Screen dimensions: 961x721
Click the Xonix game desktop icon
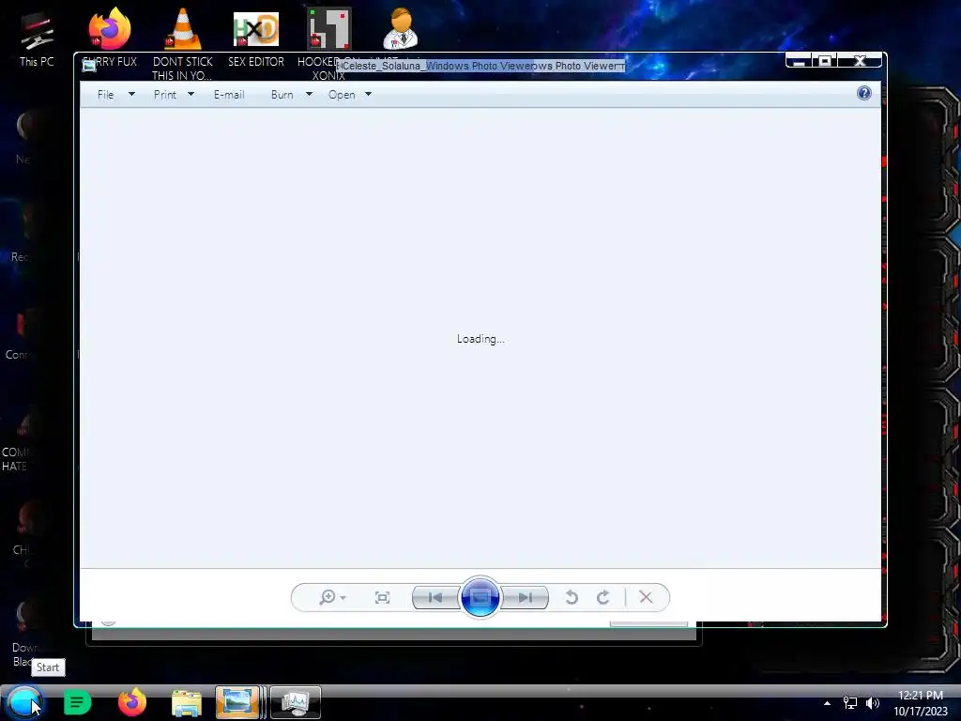(x=329, y=28)
